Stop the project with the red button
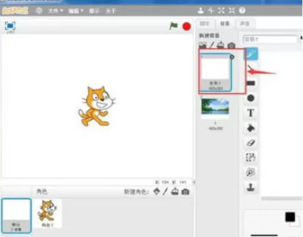 coord(186,27)
